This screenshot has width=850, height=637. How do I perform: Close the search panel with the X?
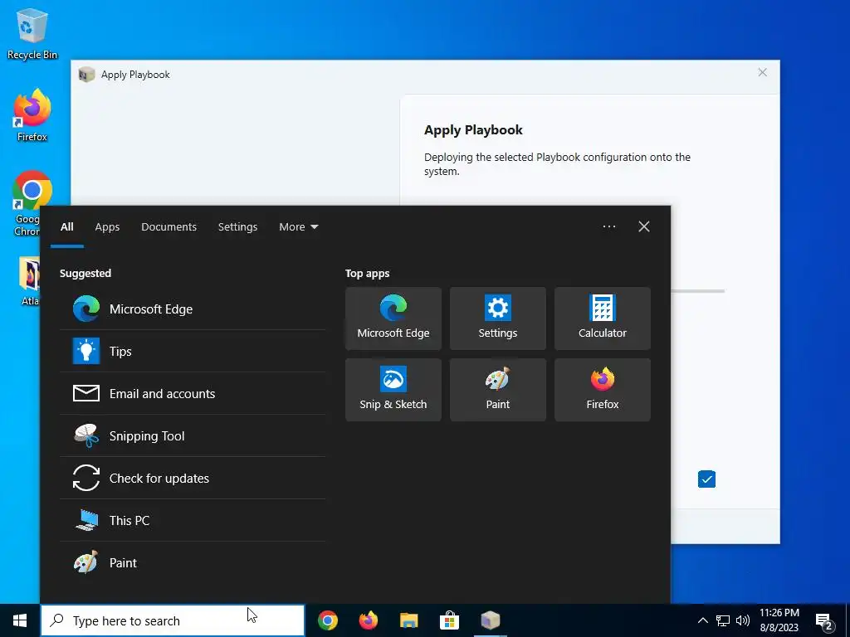(644, 226)
